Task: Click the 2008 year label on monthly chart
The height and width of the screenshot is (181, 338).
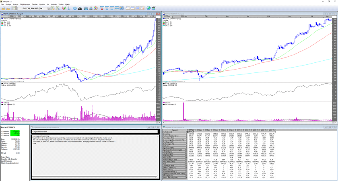Action: tap(75, 16)
